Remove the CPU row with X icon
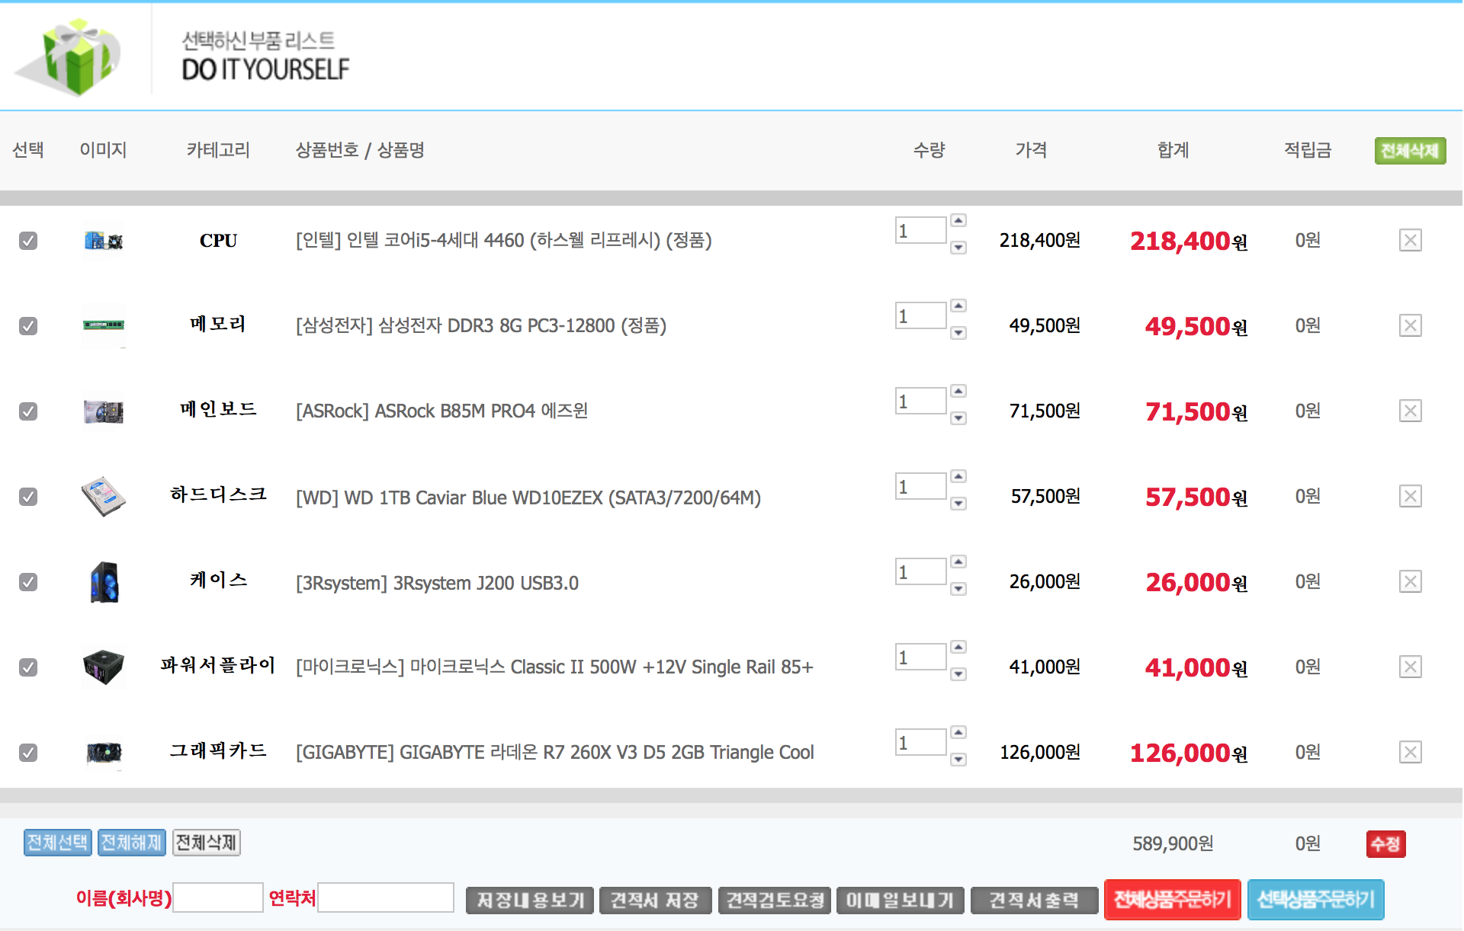The width and height of the screenshot is (1464, 931). (1410, 241)
